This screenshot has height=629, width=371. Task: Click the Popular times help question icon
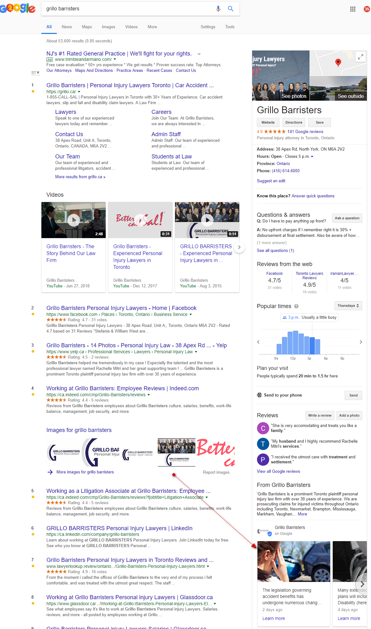(x=296, y=306)
